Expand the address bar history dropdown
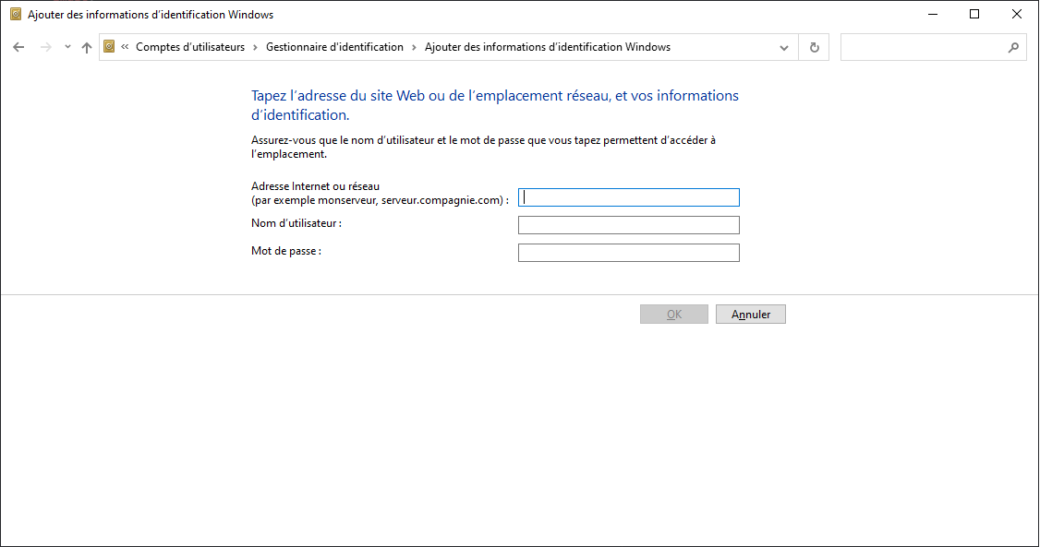The width and height of the screenshot is (1040, 547). pyautogui.click(x=784, y=47)
